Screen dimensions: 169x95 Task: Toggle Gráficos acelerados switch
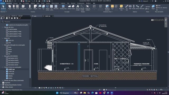pyautogui.click(x=153, y=20)
